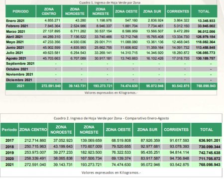Click the 'Junio 2021' row label
The image size is (224, 179).
tap(15, 47)
